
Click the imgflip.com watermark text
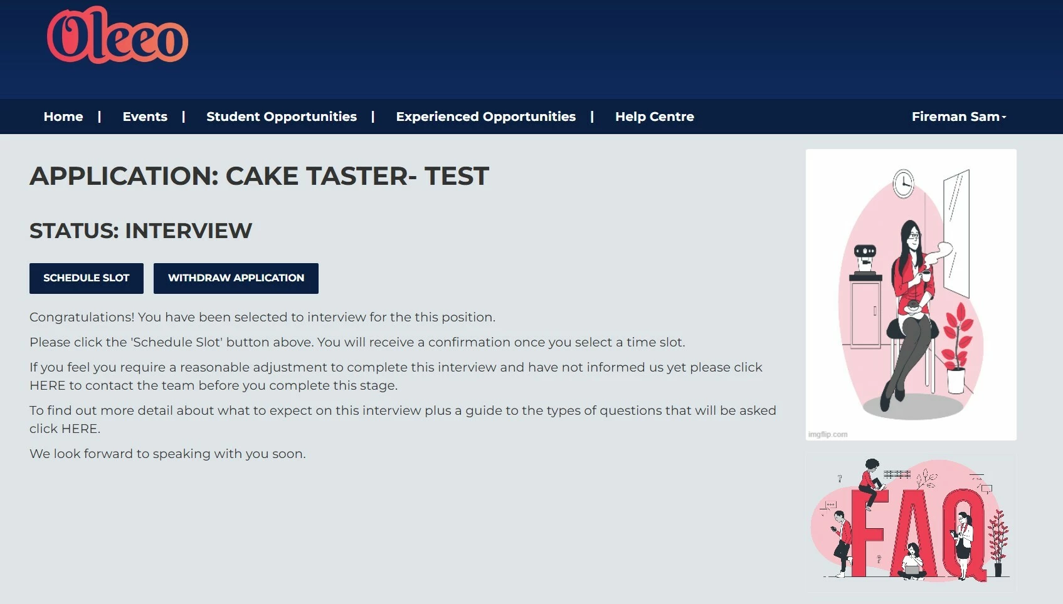tap(828, 434)
